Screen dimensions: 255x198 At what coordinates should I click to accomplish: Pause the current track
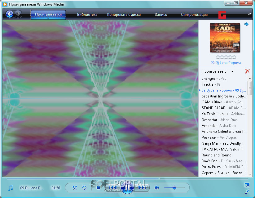pos(127,188)
